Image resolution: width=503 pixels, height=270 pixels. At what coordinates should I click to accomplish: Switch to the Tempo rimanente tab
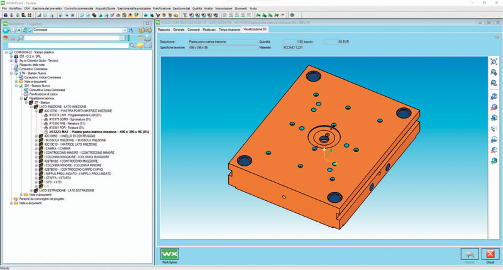[x=229, y=30]
